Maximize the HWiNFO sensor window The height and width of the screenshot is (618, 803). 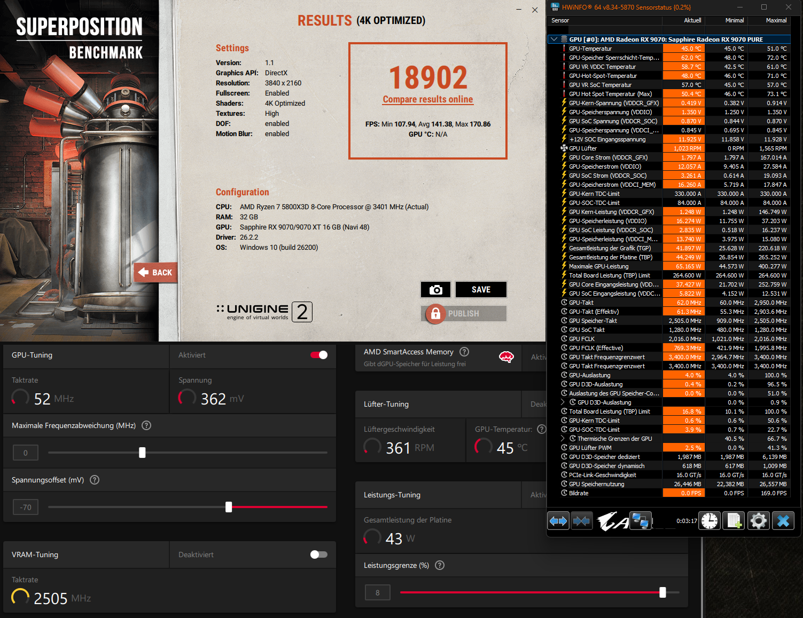pos(764,7)
